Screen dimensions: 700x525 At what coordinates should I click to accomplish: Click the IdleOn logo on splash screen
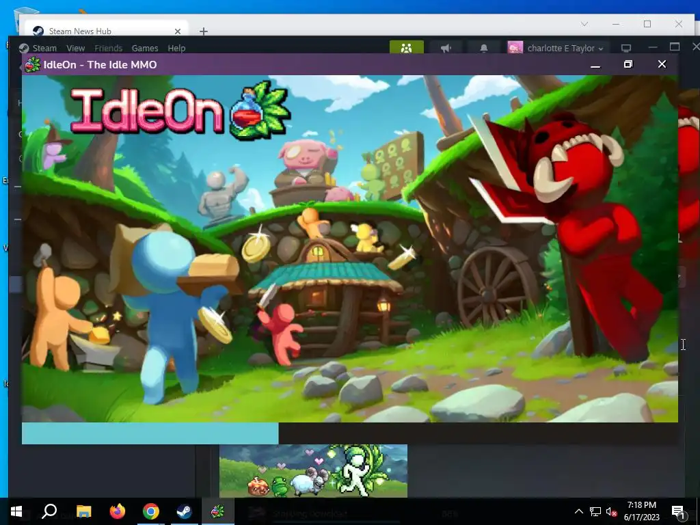coord(180,110)
